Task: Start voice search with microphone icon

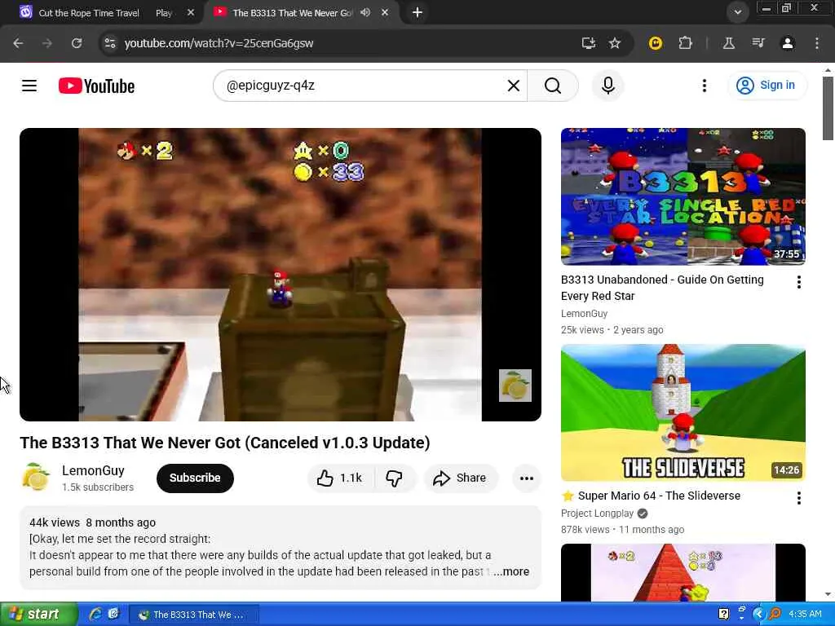Action: coord(608,86)
